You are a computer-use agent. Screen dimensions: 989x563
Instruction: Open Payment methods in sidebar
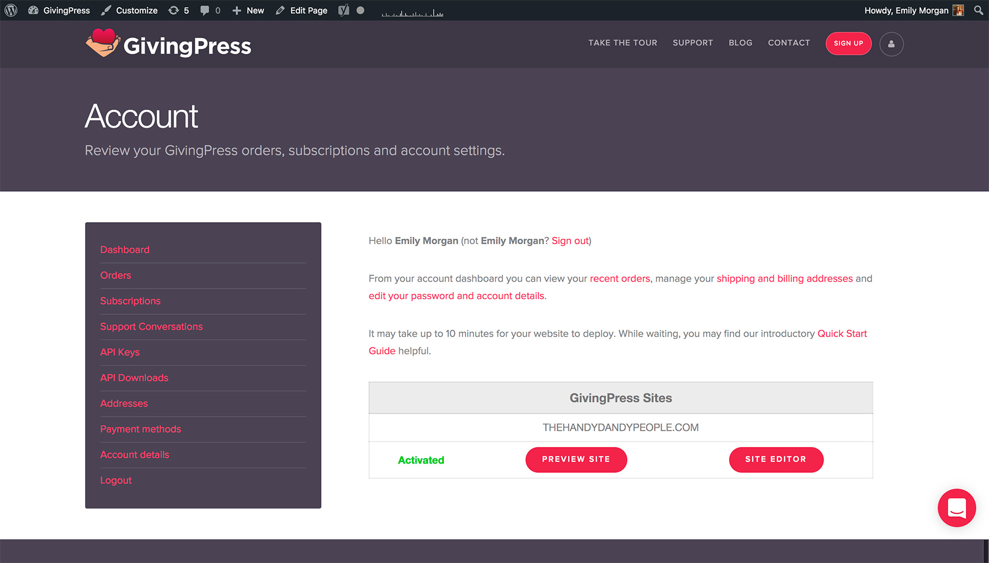(140, 429)
